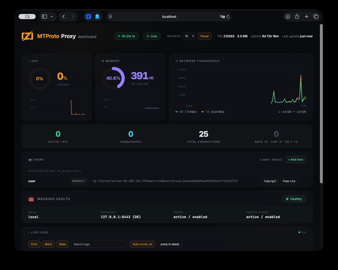Click the Health Timer active / enabled value
This screenshot has height=270, width=338.
[263, 217]
